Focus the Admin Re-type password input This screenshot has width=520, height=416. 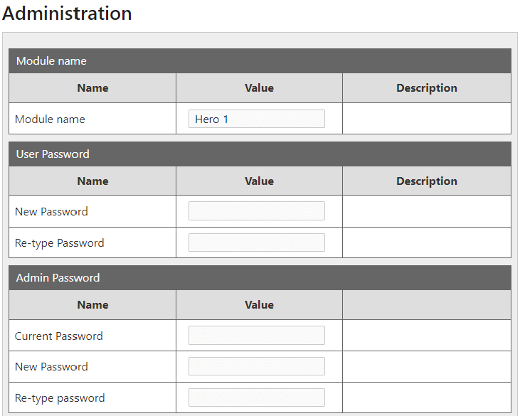coord(256,398)
